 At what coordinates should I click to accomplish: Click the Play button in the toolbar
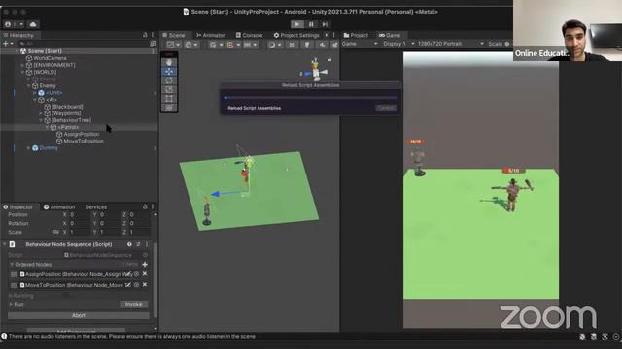click(297, 24)
